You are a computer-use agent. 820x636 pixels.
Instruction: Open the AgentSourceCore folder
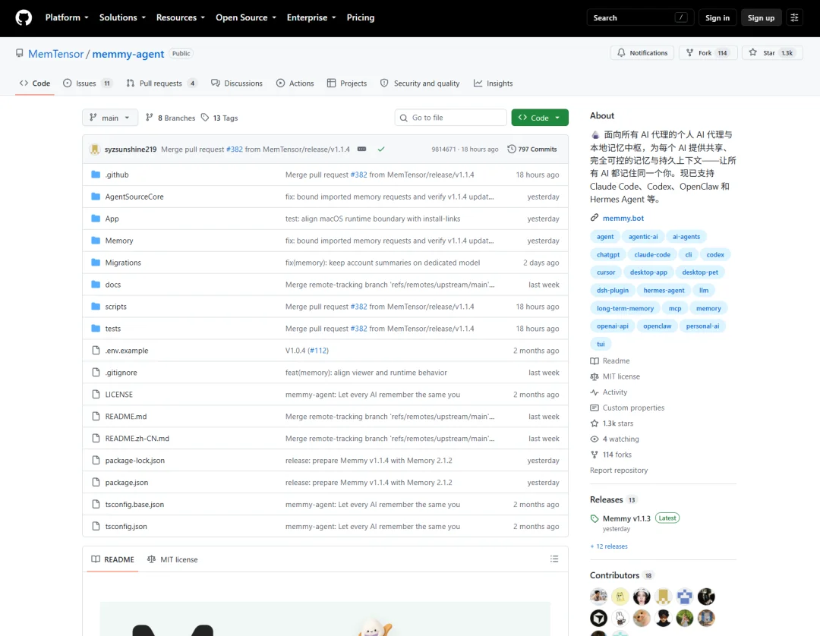coord(134,197)
